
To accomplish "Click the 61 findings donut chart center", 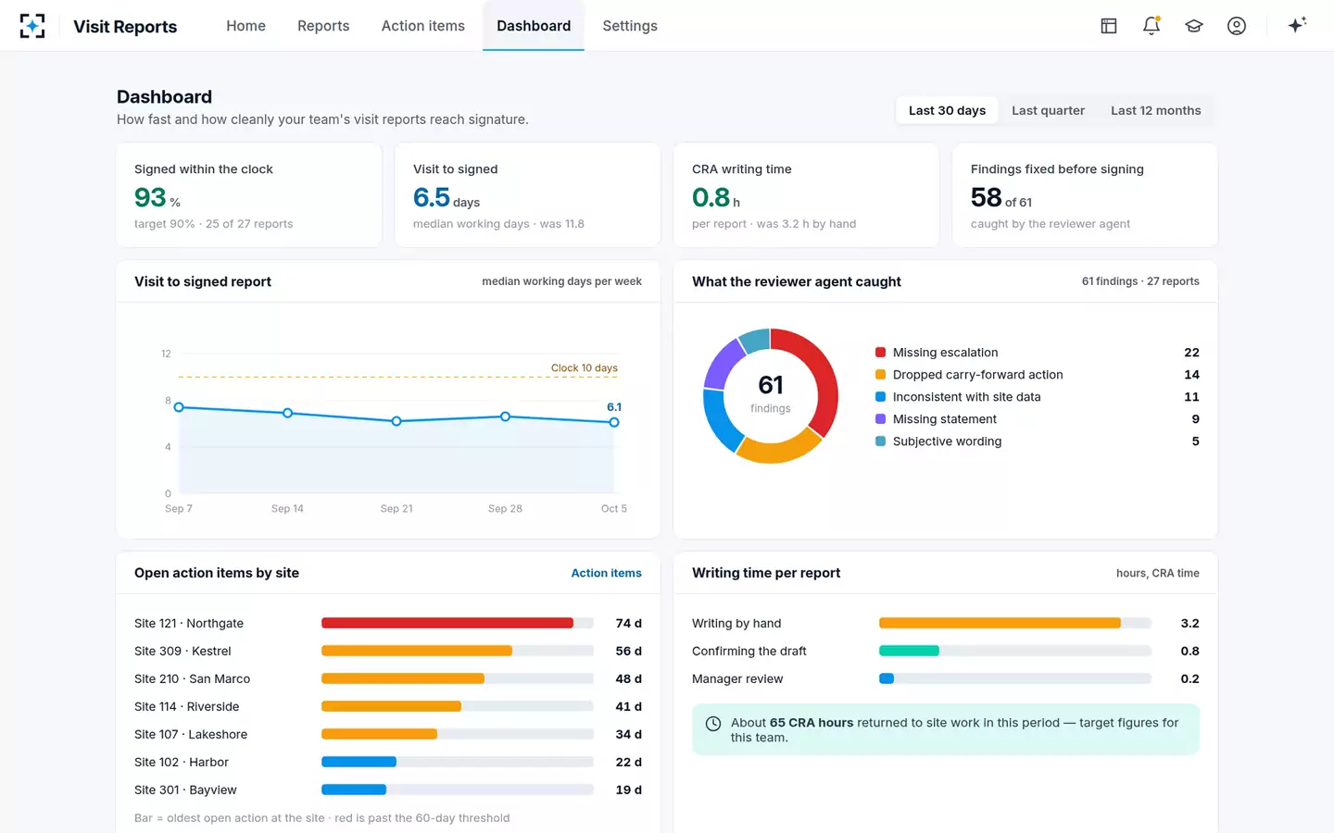I will coord(771,395).
